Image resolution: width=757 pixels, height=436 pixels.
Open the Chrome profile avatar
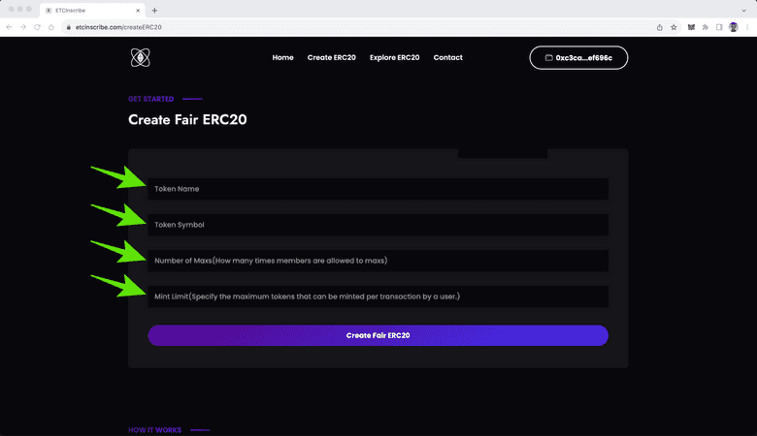pos(734,27)
